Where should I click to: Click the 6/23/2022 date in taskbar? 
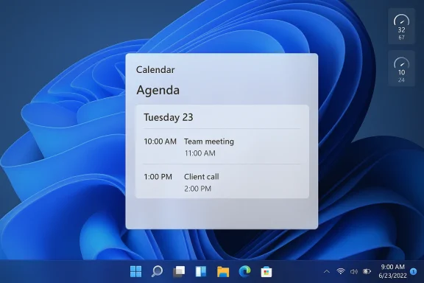[x=392, y=276]
